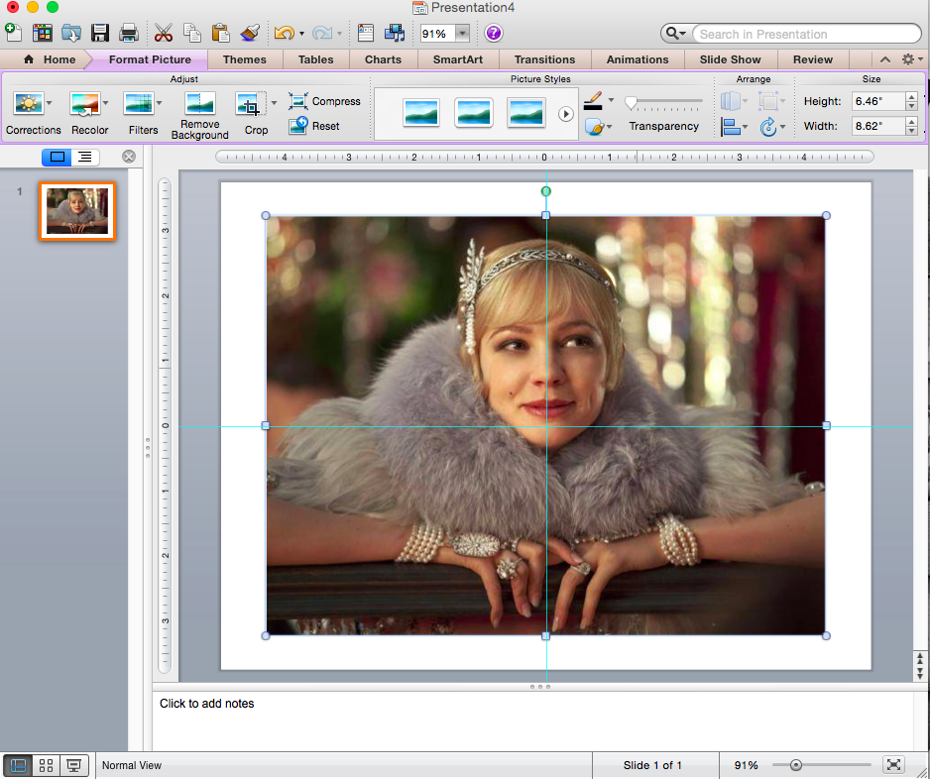Click the Print icon in toolbar
The height and width of the screenshot is (779, 930).
[x=128, y=34]
